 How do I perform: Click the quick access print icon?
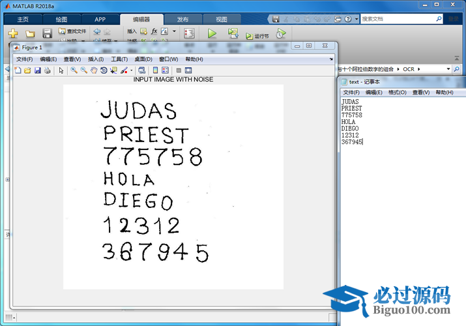tap(338, 19)
